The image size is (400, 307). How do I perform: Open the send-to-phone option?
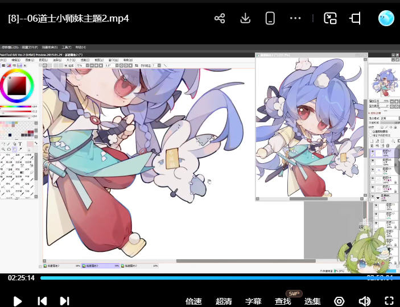tap(270, 18)
